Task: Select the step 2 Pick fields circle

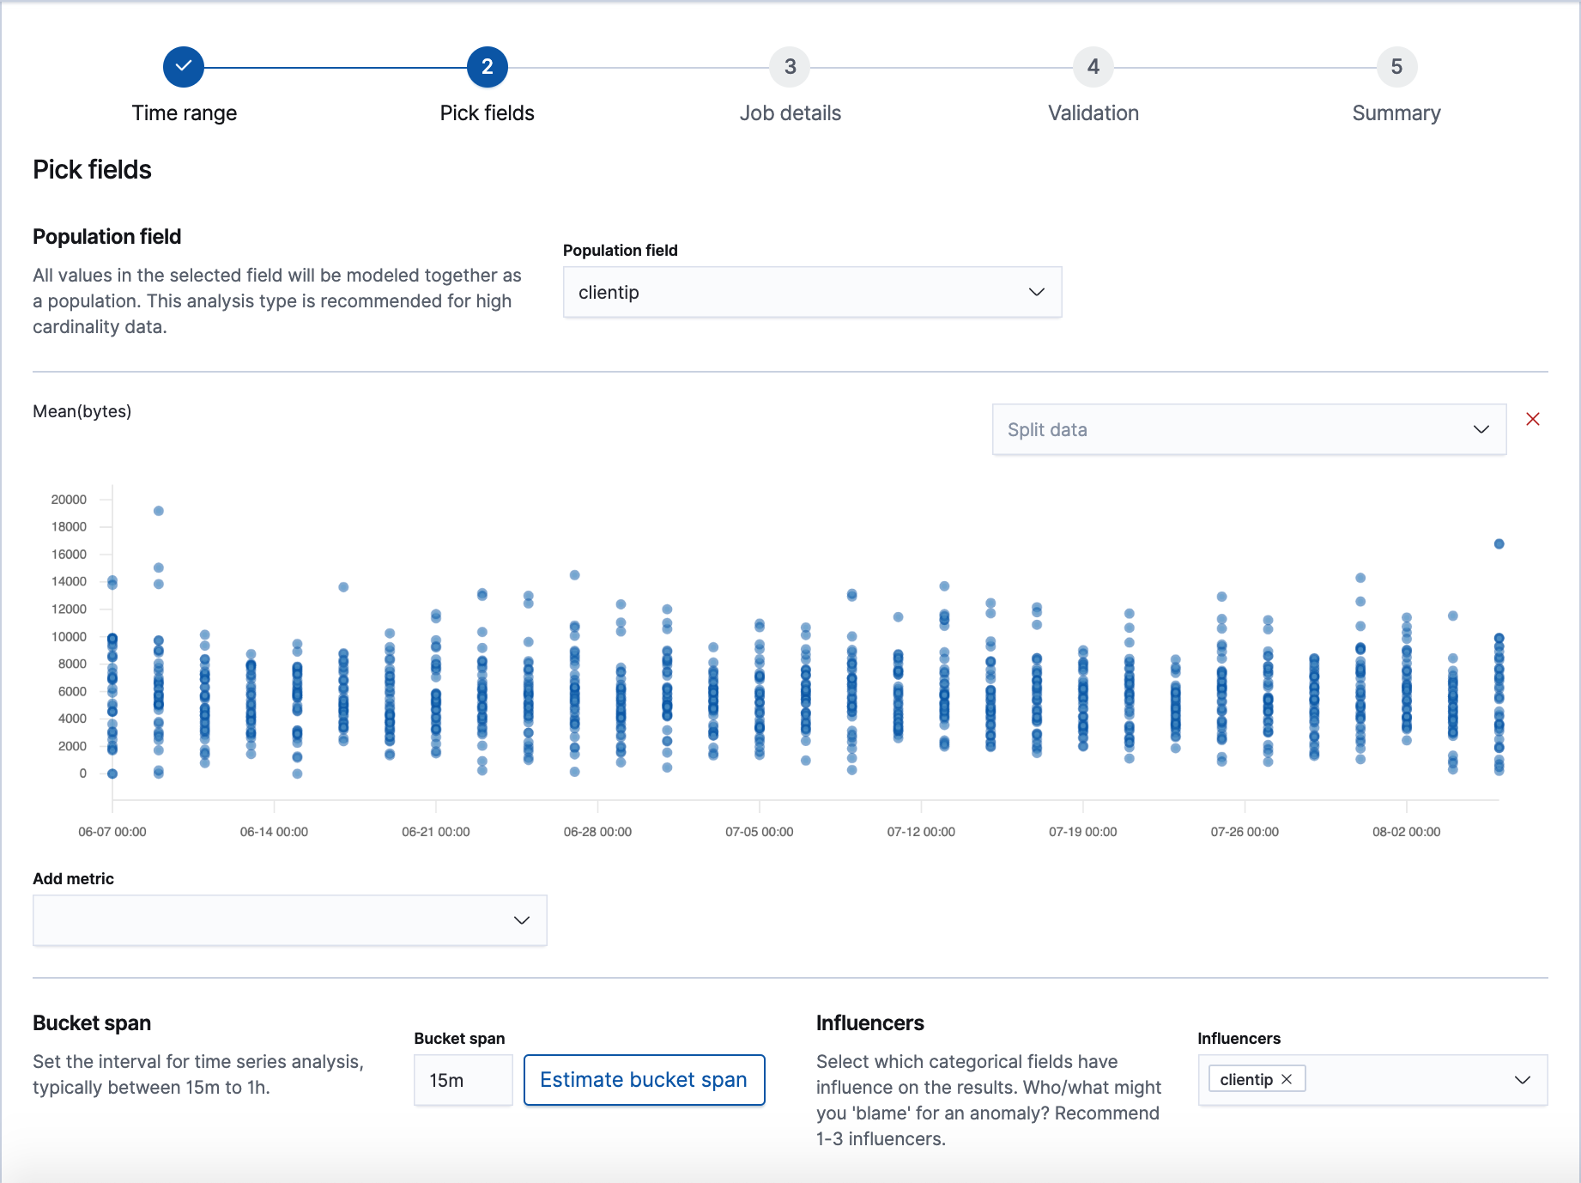Action: (x=487, y=66)
